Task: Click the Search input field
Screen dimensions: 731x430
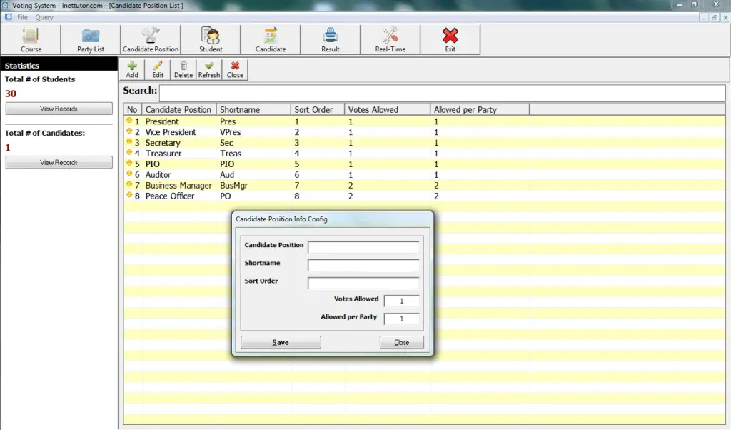Action: [443, 92]
